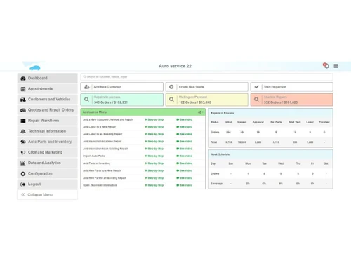Click the Dashboard gauge icon

[x=23, y=79]
